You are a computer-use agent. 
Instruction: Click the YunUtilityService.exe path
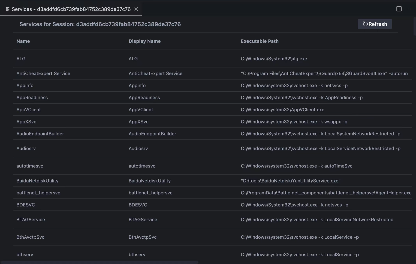click(x=291, y=181)
